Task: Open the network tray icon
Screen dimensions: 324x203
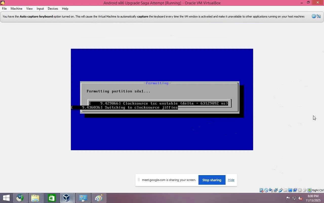Action: 294,198
